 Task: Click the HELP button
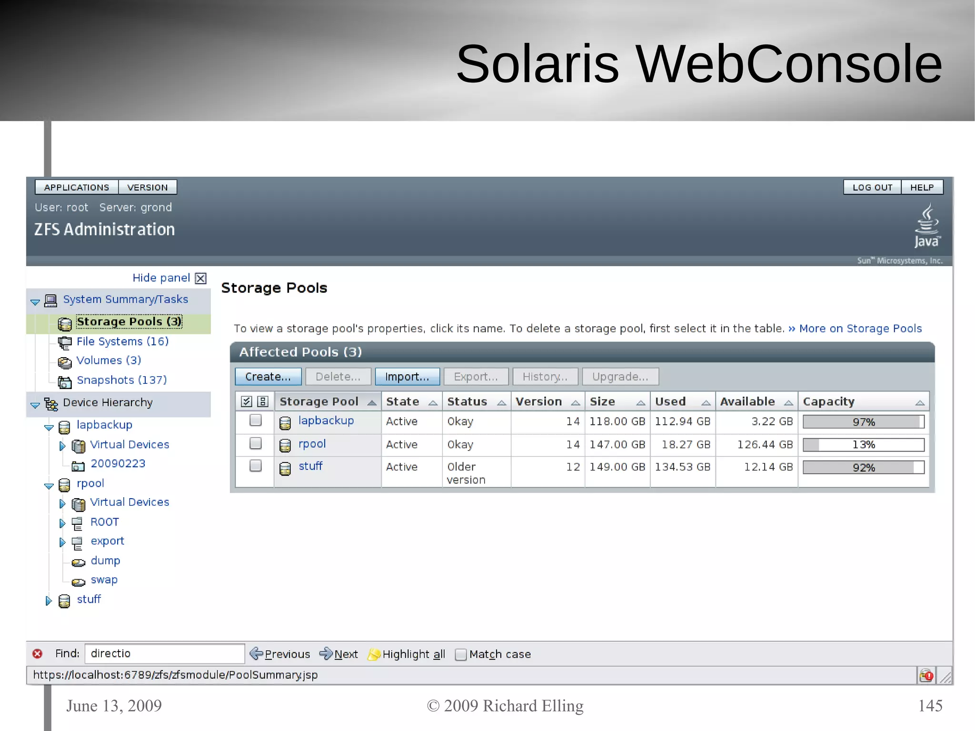[922, 187]
